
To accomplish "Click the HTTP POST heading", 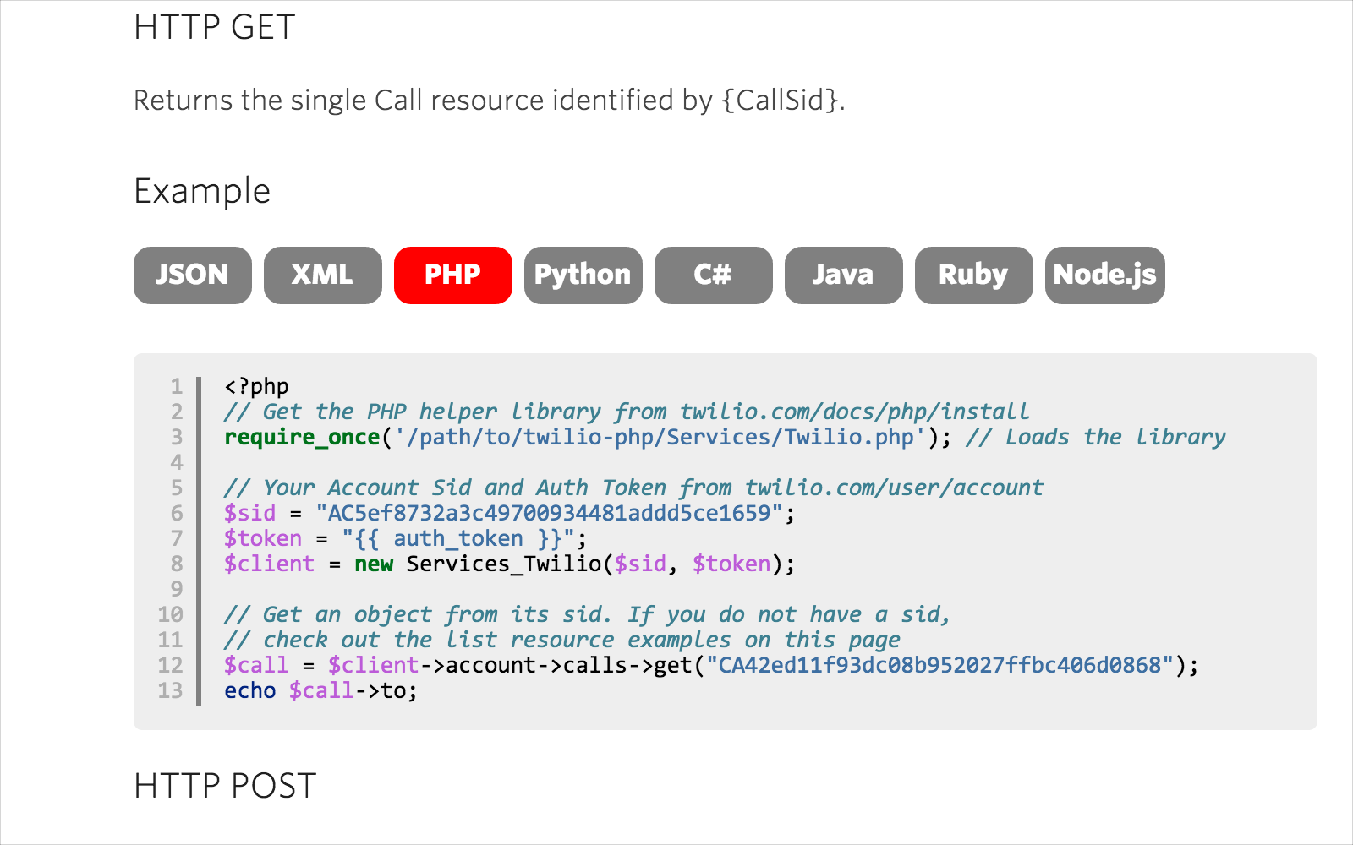I will [225, 786].
